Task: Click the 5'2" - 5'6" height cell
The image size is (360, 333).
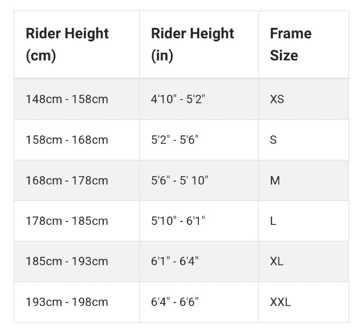Action: click(175, 140)
